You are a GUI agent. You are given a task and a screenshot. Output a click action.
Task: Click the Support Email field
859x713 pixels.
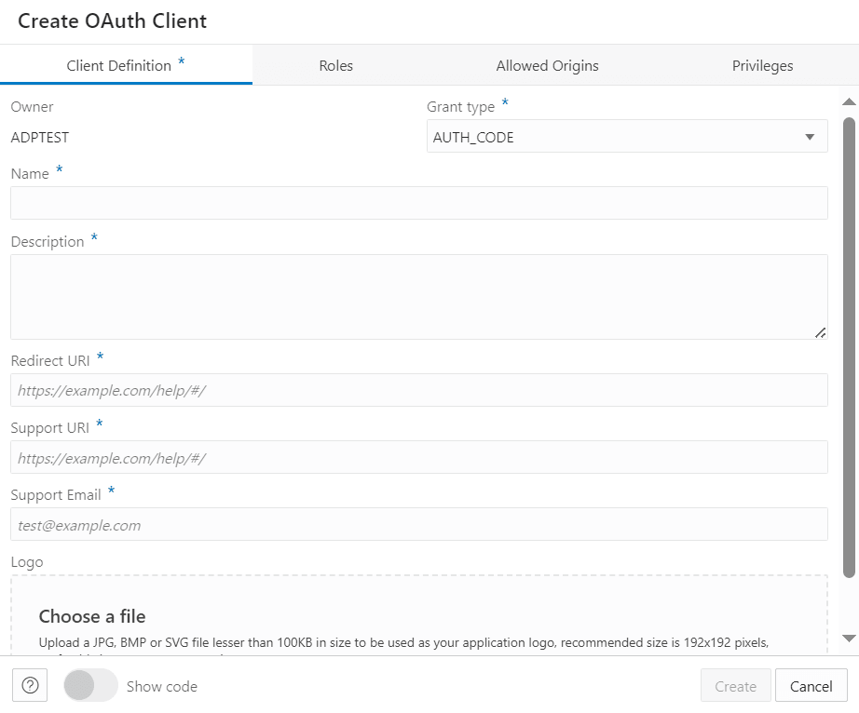[418, 524]
